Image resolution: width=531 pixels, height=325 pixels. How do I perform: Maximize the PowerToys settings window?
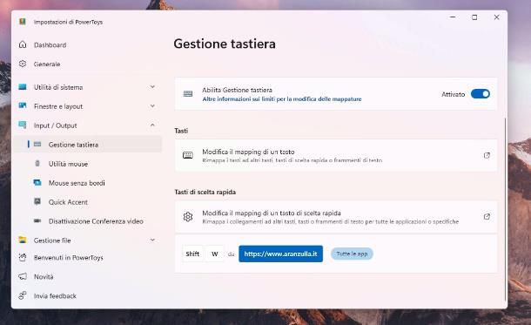coord(474,17)
